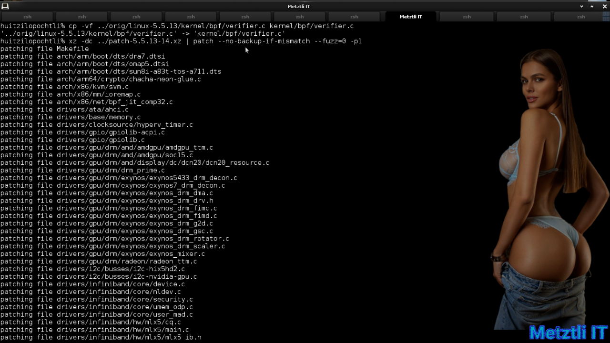Select the active Metztli IT tab
The image size is (610, 343).
pyautogui.click(x=411, y=17)
